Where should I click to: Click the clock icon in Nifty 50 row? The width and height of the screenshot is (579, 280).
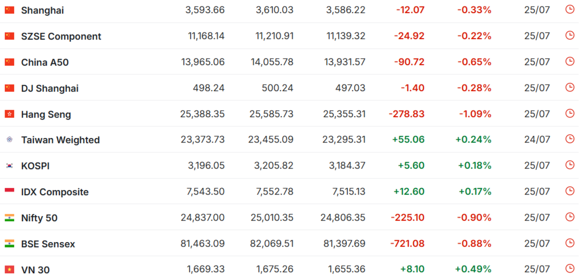(570, 217)
